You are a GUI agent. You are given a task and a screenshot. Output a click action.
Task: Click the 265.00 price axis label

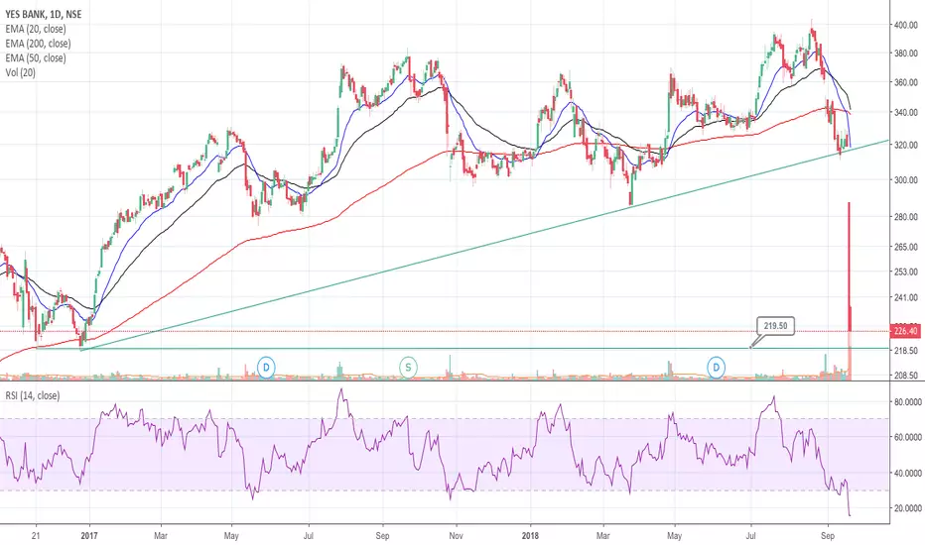(x=906, y=247)
